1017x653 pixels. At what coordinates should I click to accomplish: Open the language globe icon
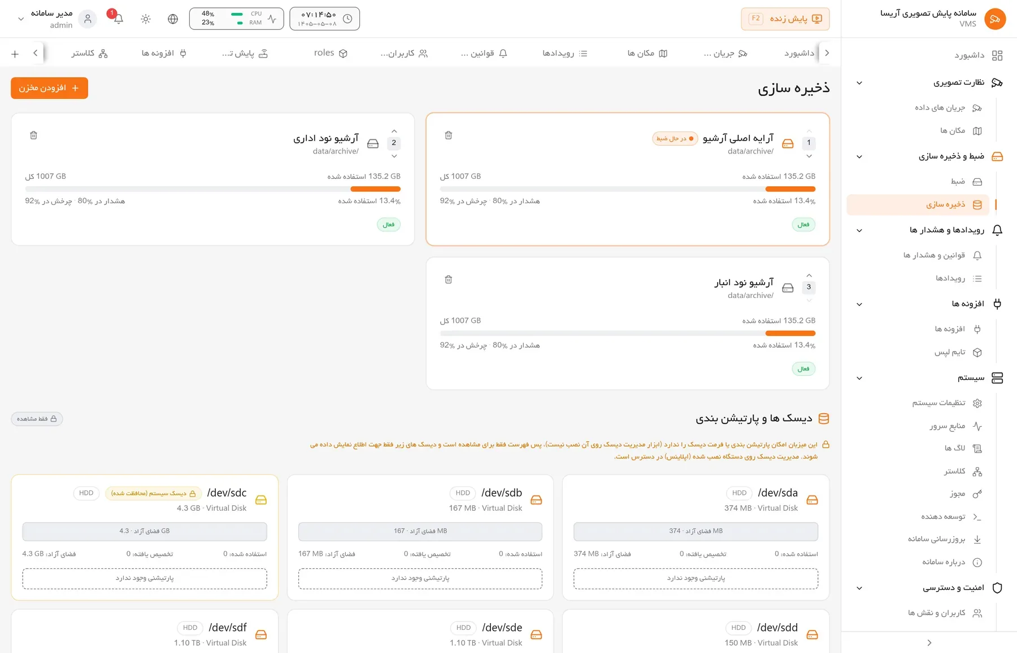click(x=173, y=19)
